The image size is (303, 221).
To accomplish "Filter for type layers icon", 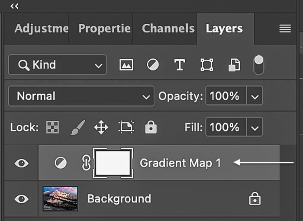I will point(180,65).
